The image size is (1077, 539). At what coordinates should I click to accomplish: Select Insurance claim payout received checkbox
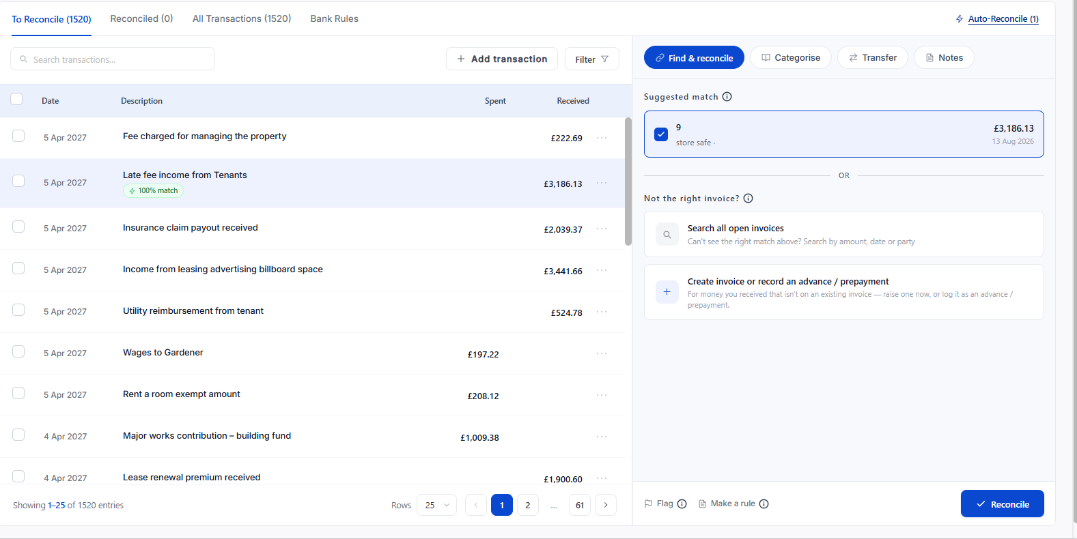pyautogui.click(x=18, y=227)
